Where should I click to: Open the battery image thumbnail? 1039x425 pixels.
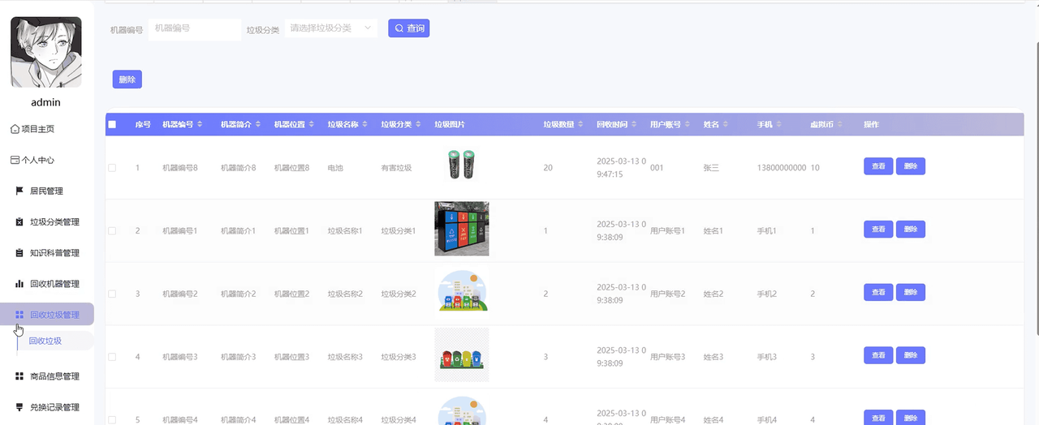(x=461, y=166)
